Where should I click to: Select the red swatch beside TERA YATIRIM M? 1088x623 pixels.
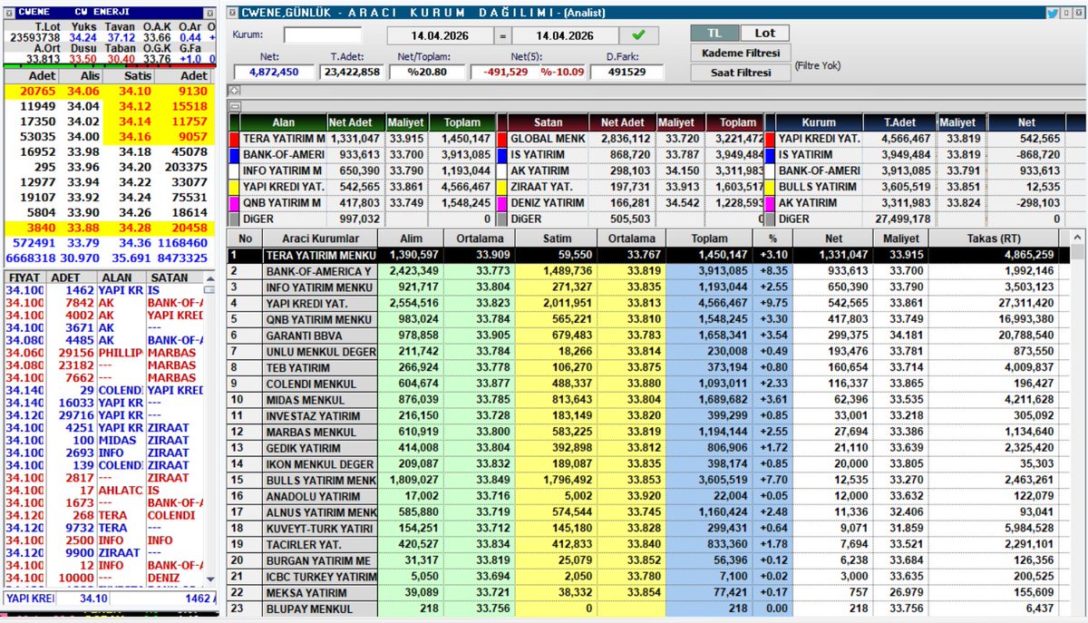pos(234,140)
